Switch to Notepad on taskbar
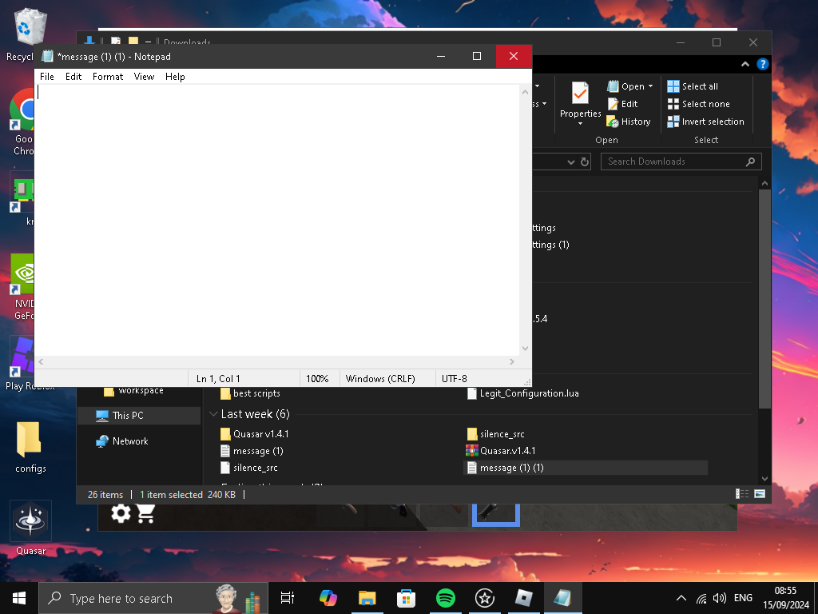 coord(563,598)
